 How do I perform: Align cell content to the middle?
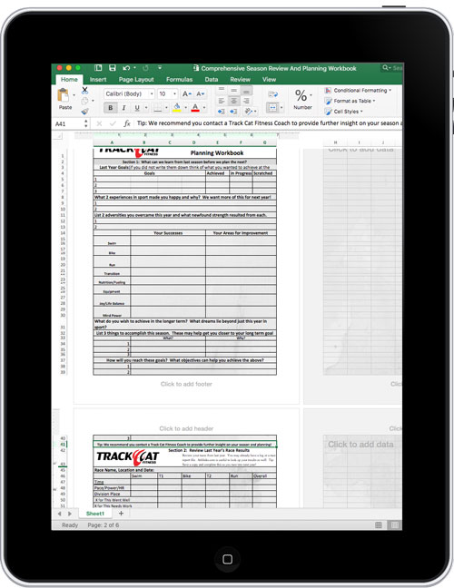pyautogui.click(x=233, y=90)
